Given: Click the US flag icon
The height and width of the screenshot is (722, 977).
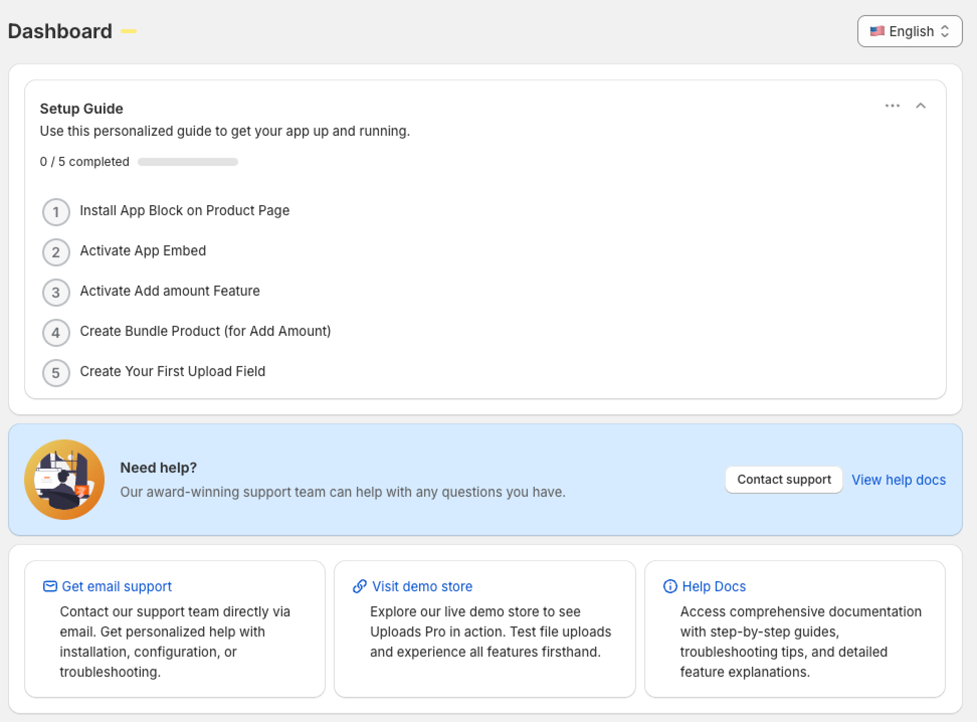Looking at the screenshot, I should pos(877,31).
